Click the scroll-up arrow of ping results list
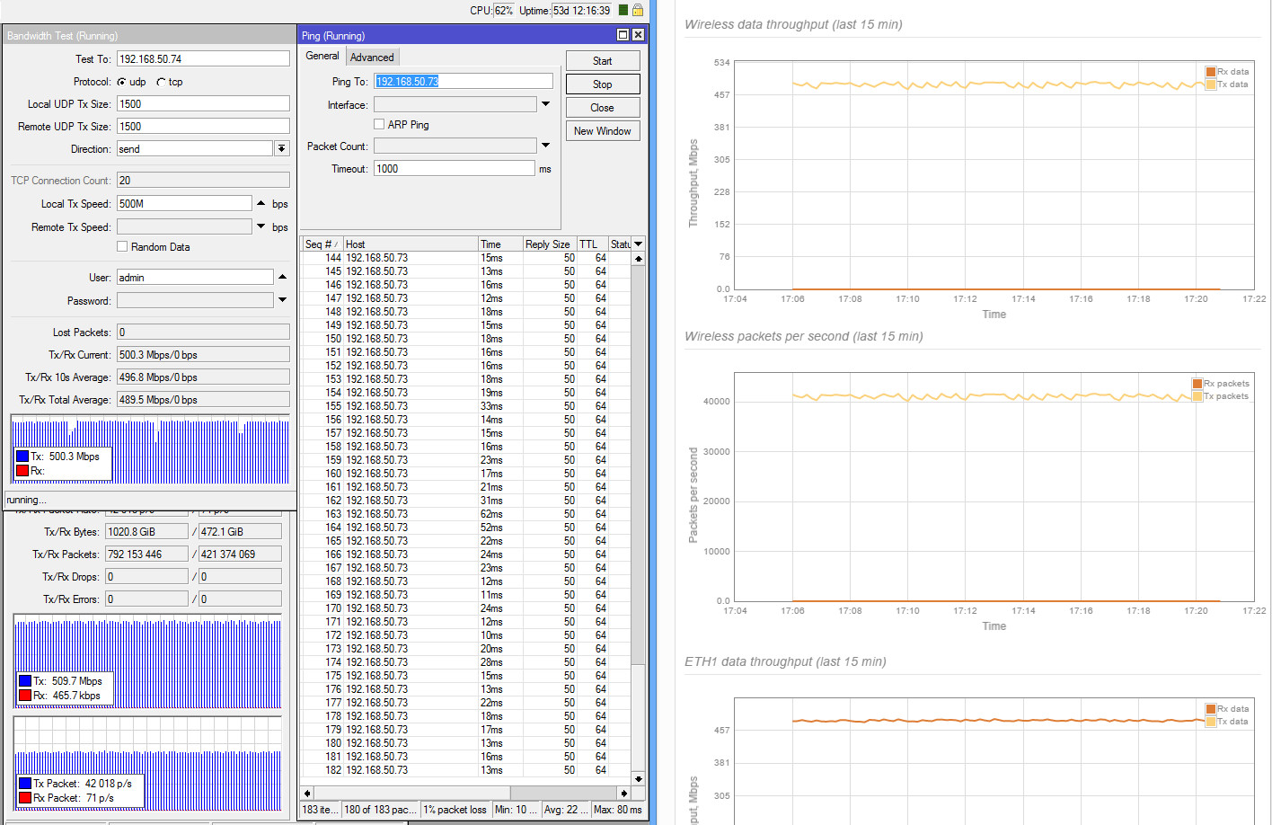1272x825 pixels. 639,259
